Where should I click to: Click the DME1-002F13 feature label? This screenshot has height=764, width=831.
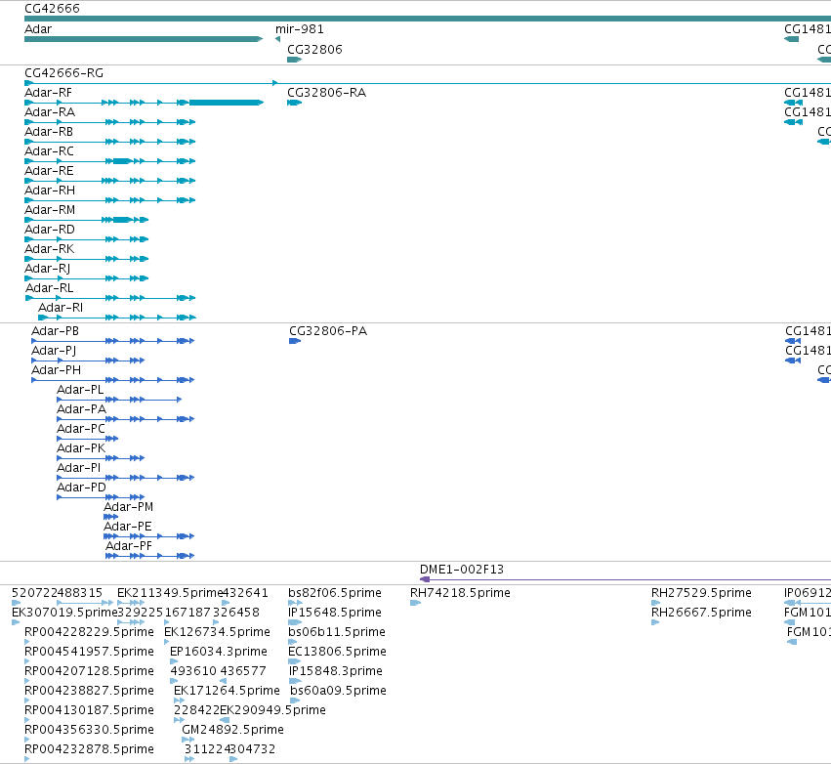[x=462, y=570]
